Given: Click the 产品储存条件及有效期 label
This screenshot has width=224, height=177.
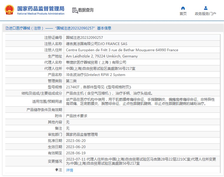Looking at the screenshot, I should coord(44,110).
